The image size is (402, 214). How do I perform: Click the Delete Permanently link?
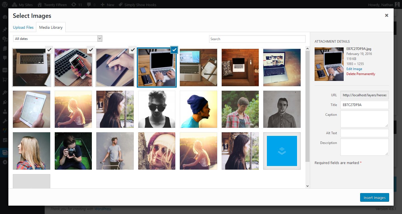click(x=361, y=74)
